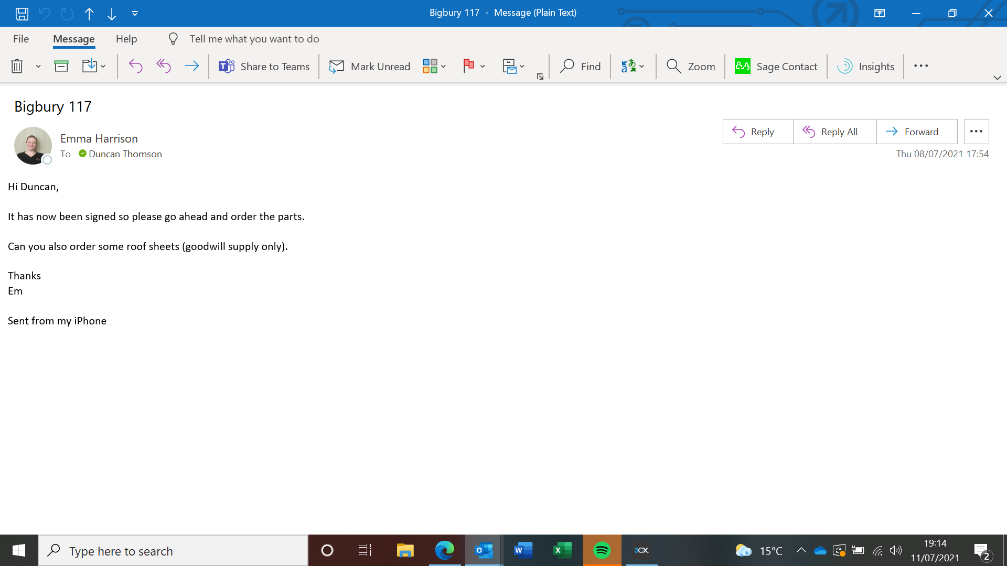This screenshot has width=1007, height=566.
Task: Open the Move to folder dropdown
Action: 103,66
